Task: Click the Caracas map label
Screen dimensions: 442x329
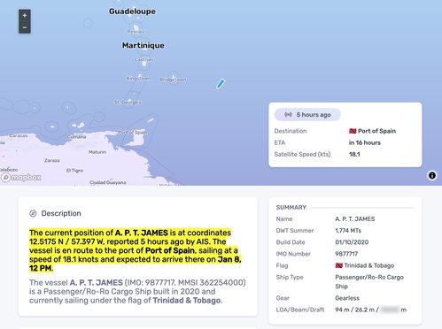Action: pyautogui.click(x=19, y=135)
